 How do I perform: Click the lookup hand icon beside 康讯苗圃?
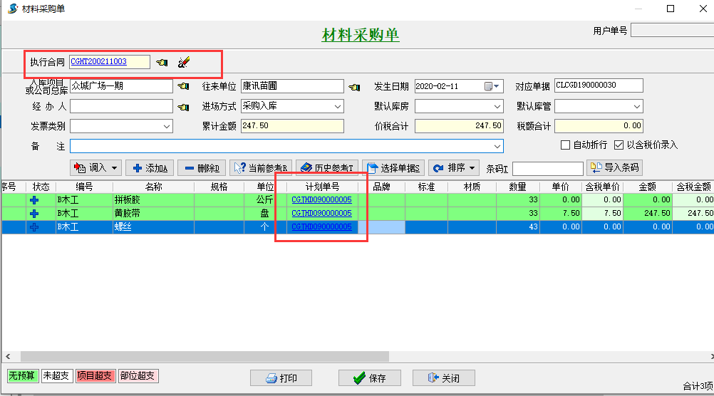[354, 87]
